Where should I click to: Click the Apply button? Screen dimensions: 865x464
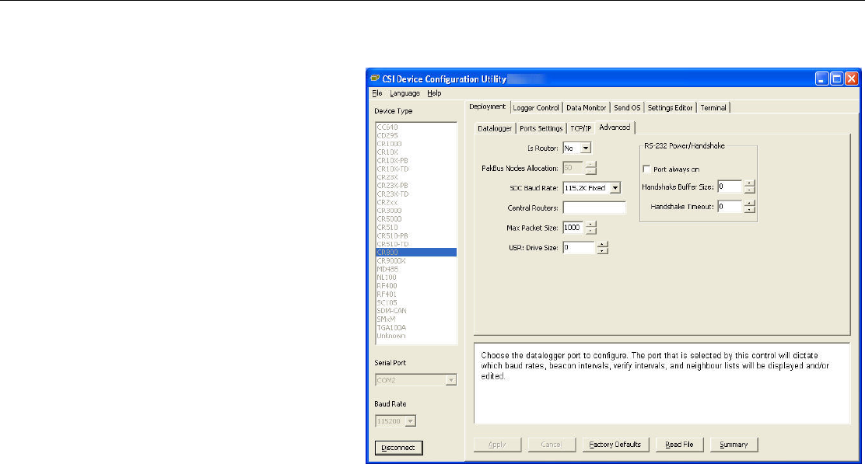click(497, 445)
